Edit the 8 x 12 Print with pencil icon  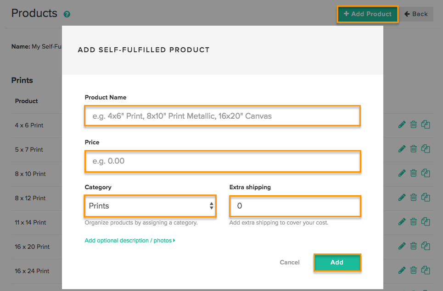[x=402, y=198]
